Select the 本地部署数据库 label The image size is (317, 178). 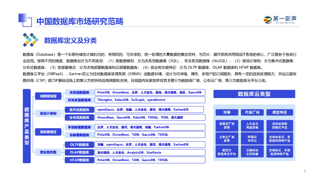pyautogui.click(x=79, y=127)
